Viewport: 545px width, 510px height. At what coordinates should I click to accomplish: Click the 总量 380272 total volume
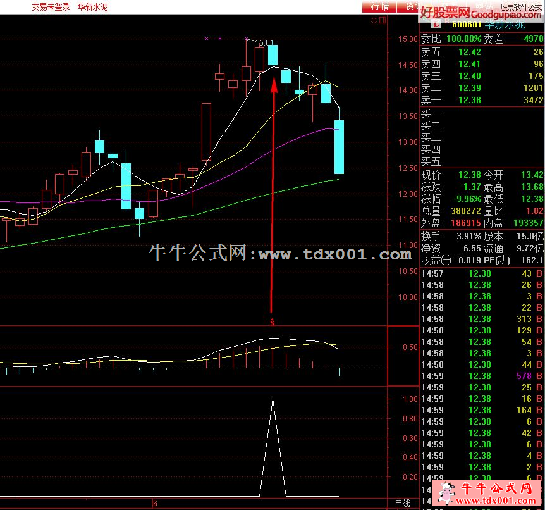[466, 211]
